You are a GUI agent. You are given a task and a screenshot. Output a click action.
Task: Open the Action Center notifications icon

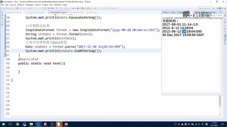click(222, 124)
